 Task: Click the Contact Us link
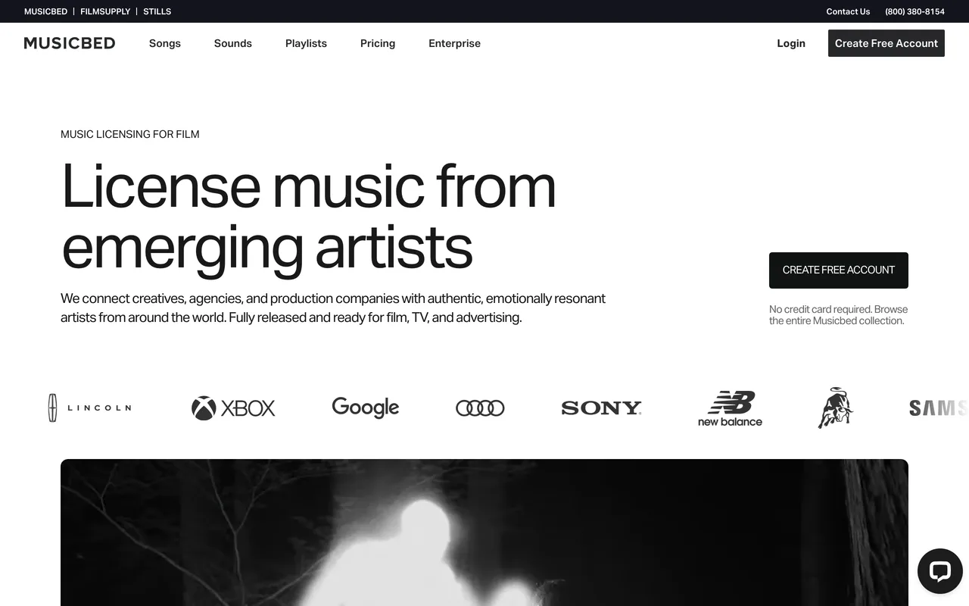pos(848,11)
